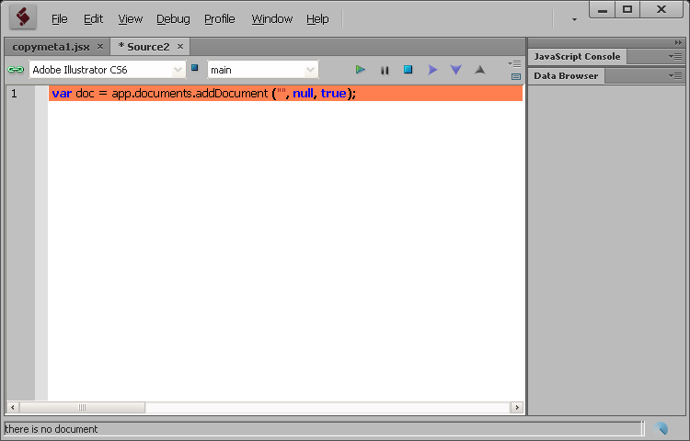Image resolution: width=690 pixels, height=441 pixels.
Task: Open the View menu
Action: tap(131, 19)
